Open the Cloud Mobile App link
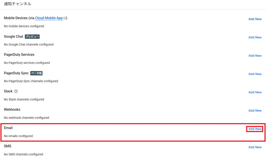266x158 pixels. [49, 18]
